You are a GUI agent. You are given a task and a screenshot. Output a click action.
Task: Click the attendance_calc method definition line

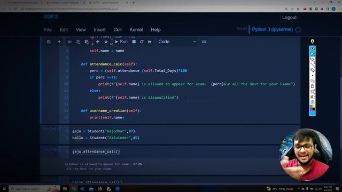pos(109,64)
